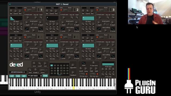Click the STORE button
The image size is (171, 96).
pyautogui.click(x=45, y=76)
